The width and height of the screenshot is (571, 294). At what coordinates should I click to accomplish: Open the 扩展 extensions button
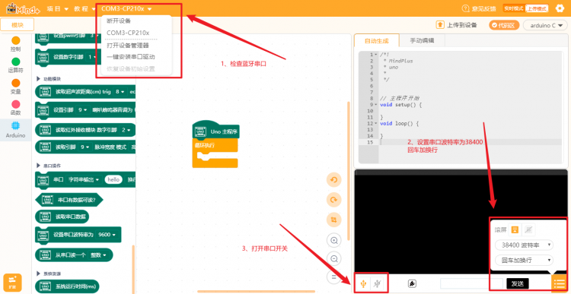click(12, 283)
